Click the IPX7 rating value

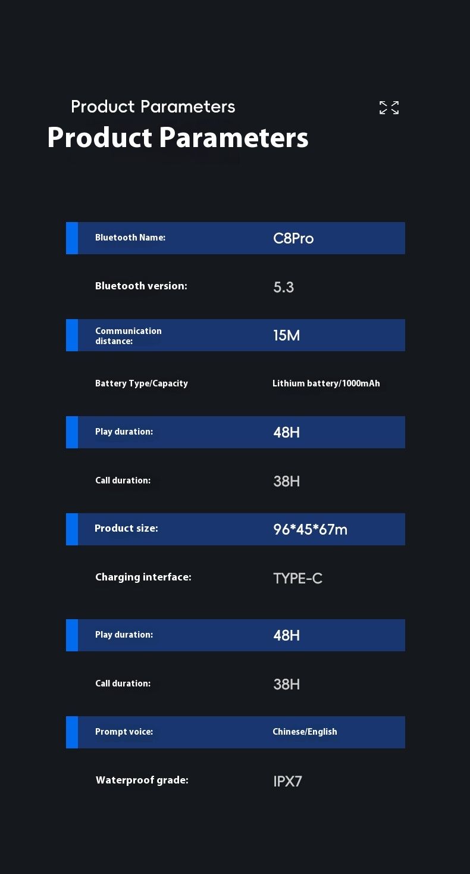click(x=287, y=781)
